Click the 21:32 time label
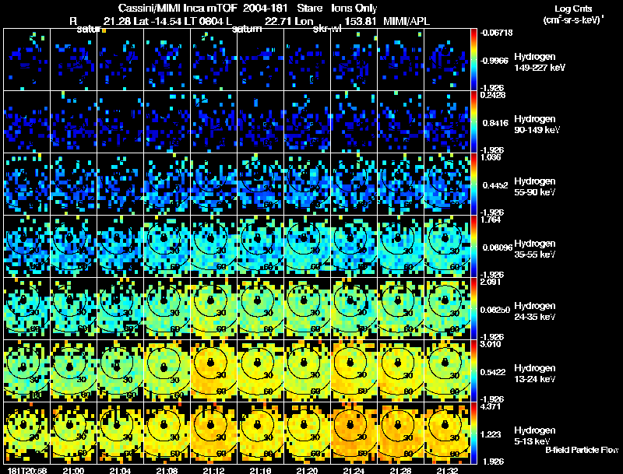The height and width of the screenshot is (474, 623). point(447,471)
